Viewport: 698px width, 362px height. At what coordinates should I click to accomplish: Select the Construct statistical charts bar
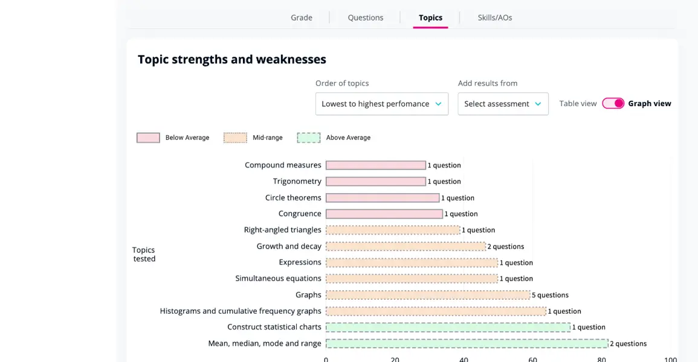448,328
